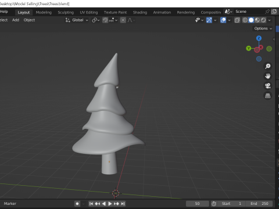
Task: Toggle the Show Gizmo button
Action: tap(209, 20)
